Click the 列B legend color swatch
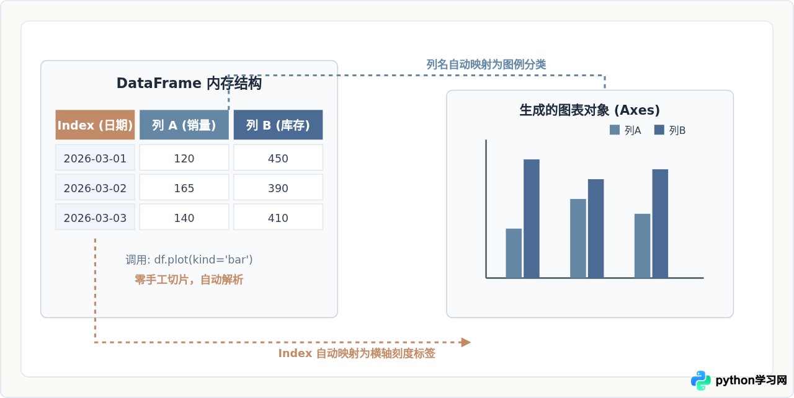This screenshot has width=794, height=398. coord(659,130)
